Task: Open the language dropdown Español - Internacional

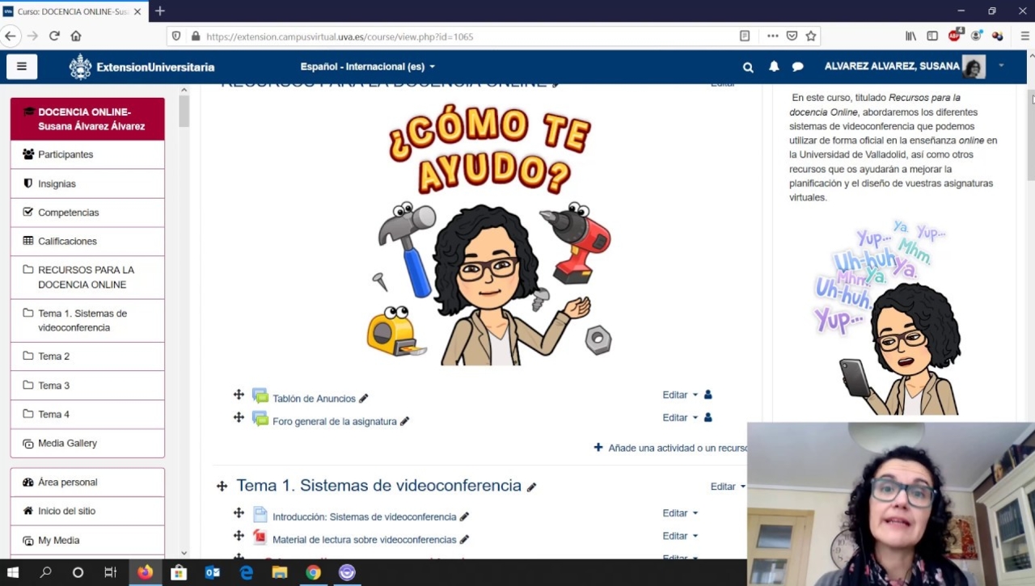Action: pyautogui.click(x=368, y=67)
